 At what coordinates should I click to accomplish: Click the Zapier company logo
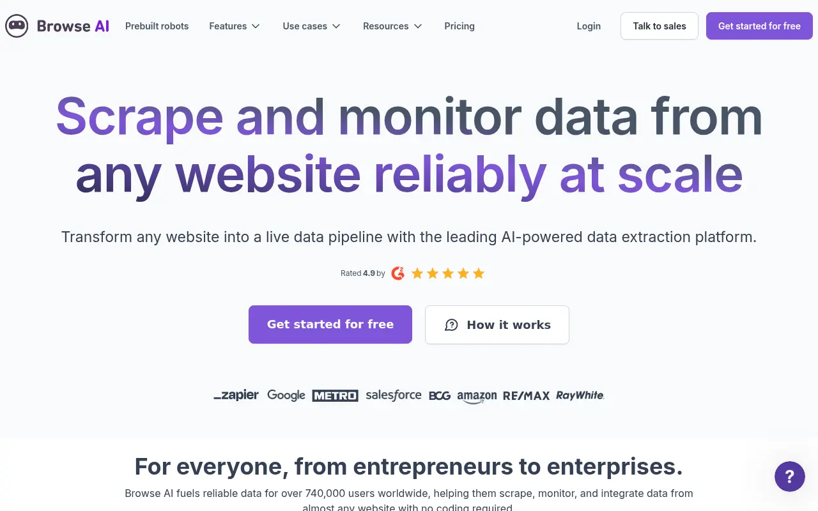[x=236, y=395]
